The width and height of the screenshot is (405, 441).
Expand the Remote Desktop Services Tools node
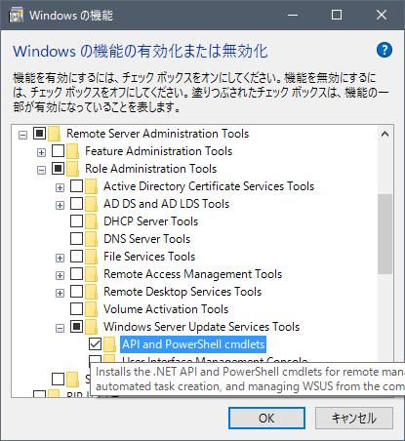click(x=60, y=294)
